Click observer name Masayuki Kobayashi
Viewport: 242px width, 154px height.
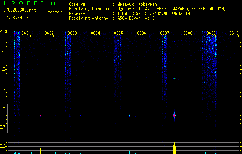[x=138, y=4]
